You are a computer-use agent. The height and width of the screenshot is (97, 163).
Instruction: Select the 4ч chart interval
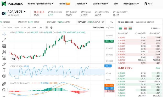click(25, 27)
